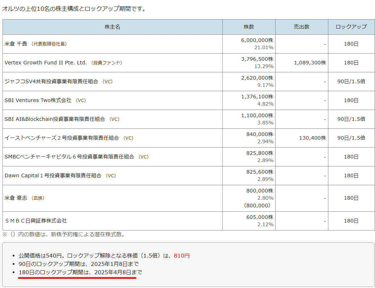The width and height of the screenshot is (375, 288).
Task: Select Dawn Capital 1号投資事業有限責任組合 name
Action: tap(53, 175)
